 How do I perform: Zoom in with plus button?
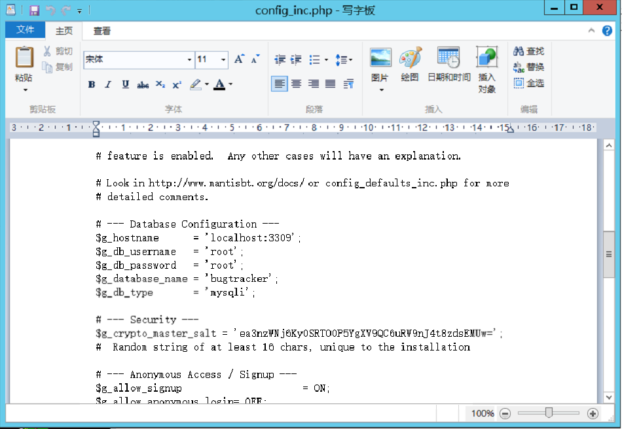(593, 414)
